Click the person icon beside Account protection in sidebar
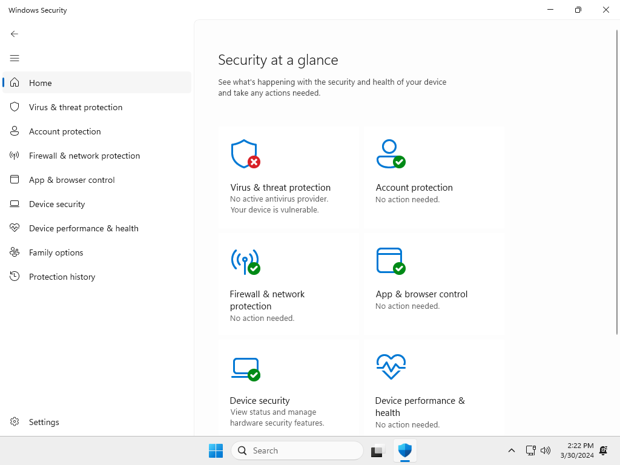This screenshot has height=465, width=620. [x=15, y=131]
